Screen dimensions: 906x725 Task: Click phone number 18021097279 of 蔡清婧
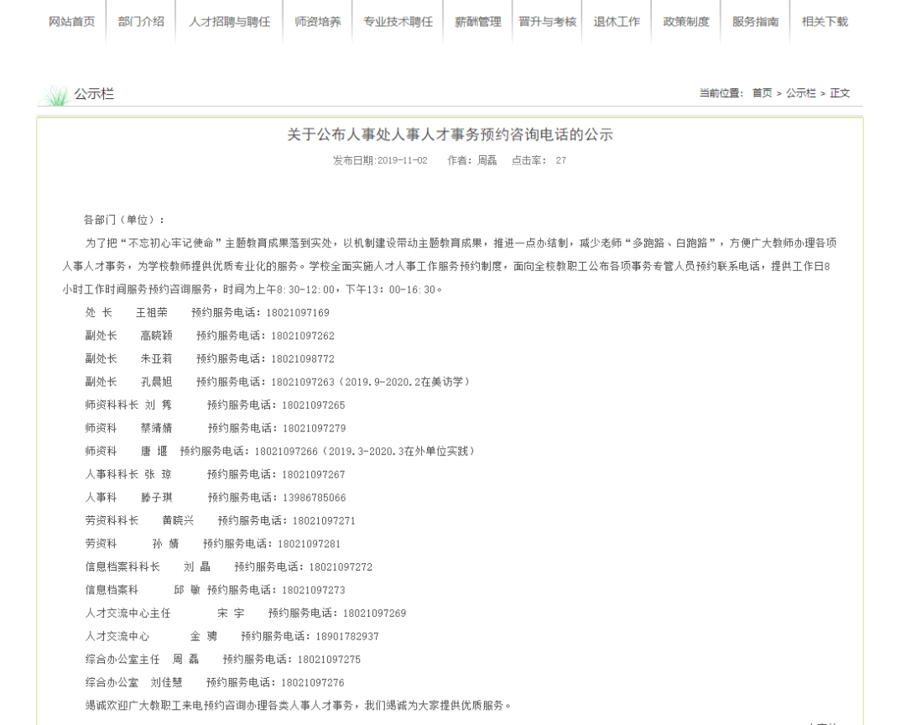315,429
